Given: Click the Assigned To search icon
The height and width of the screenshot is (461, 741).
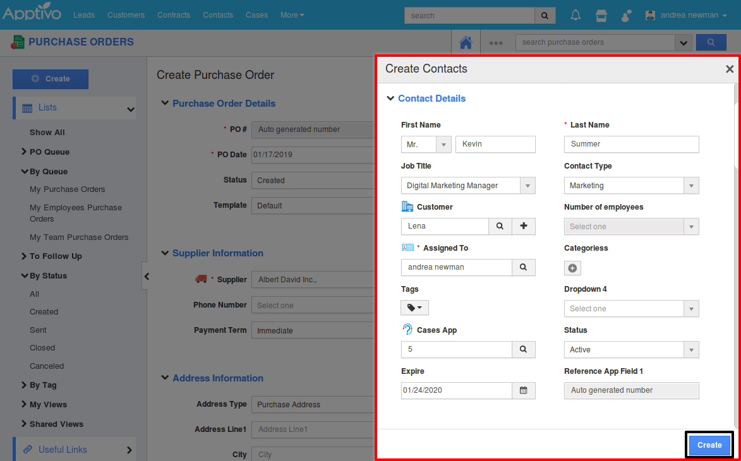Looking at the screenshot, I should click(x=523, y=267).
